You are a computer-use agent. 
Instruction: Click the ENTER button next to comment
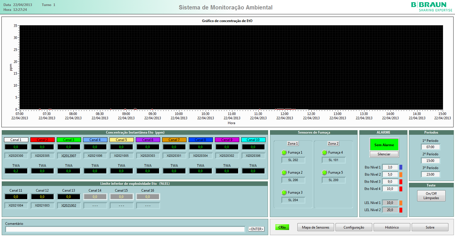(256, 229)
